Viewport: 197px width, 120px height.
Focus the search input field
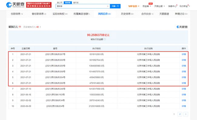82,6
